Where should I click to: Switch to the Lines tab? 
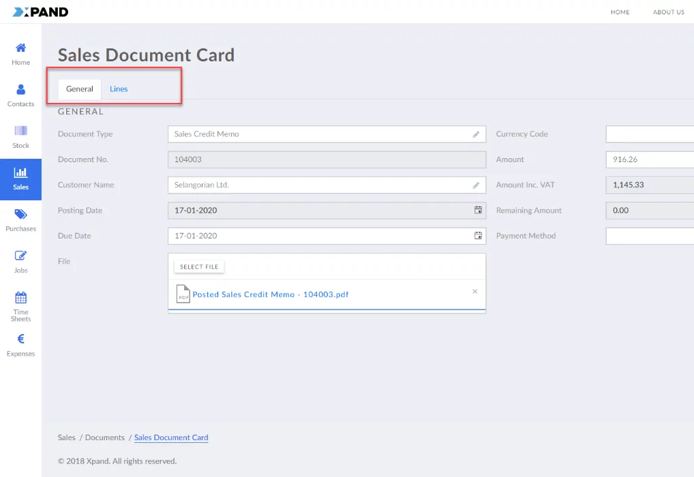coord(119,89)
